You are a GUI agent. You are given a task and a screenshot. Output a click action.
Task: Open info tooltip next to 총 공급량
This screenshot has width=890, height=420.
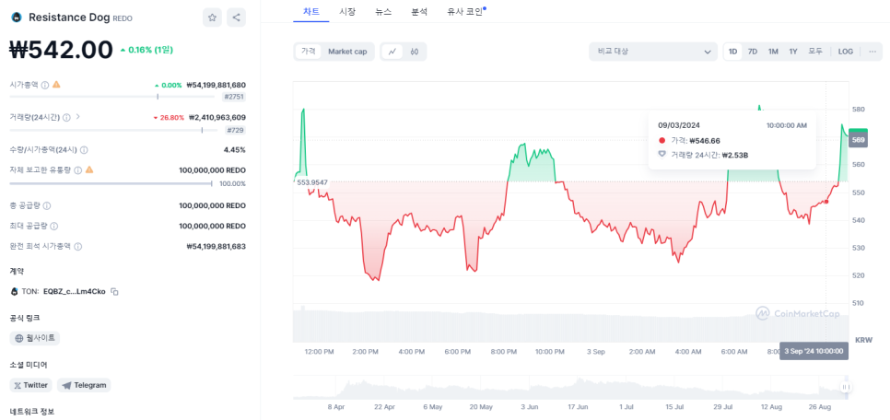(x=47, y=205)
